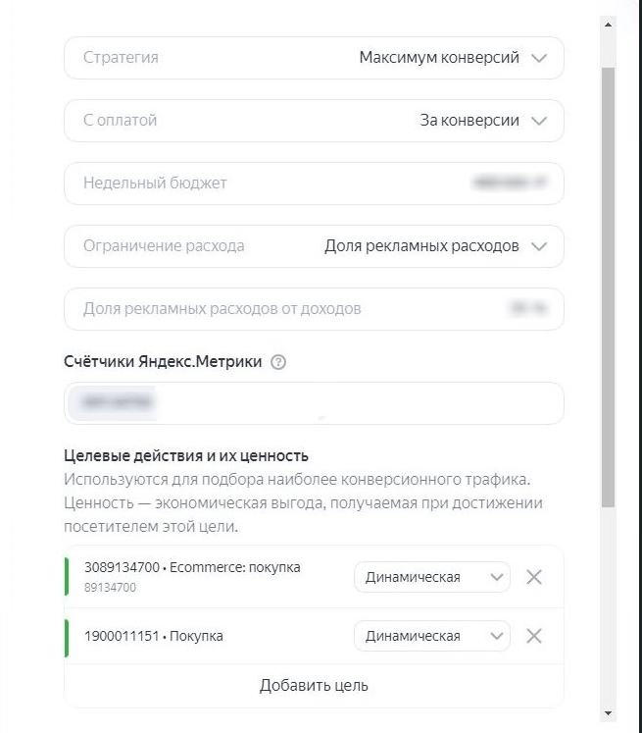
Task: Click the vertical scrollbar thumb
Action: point(609,285)
